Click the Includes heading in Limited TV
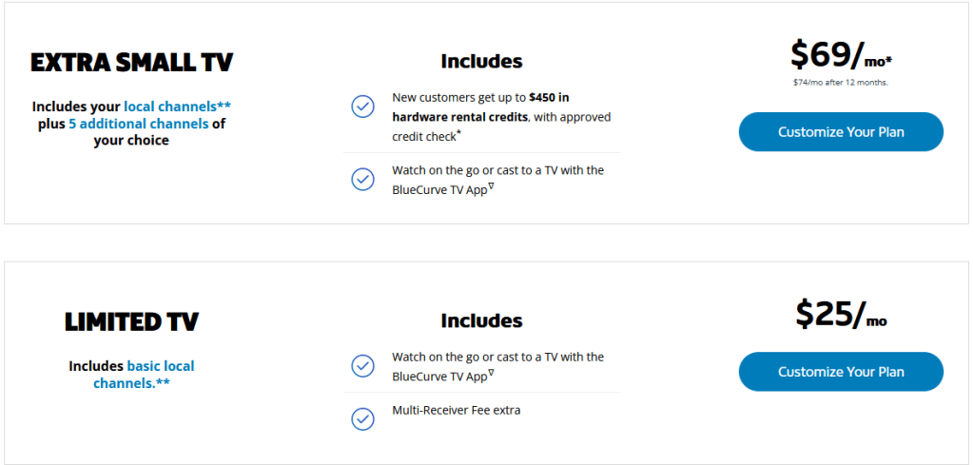This screenshot has height=465, width=974. (481, 320)
